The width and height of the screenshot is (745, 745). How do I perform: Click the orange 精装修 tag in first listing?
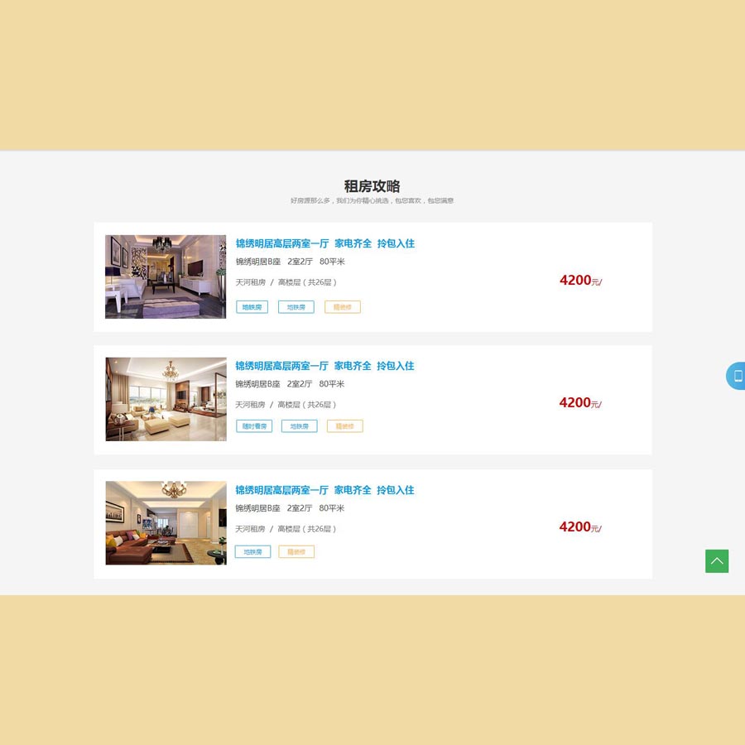click(342, 307)
